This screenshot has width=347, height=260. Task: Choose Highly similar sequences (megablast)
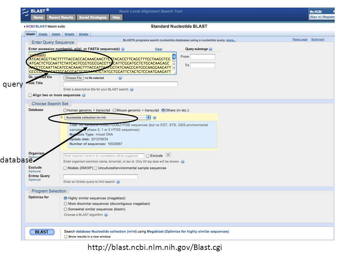pos(65,198)
